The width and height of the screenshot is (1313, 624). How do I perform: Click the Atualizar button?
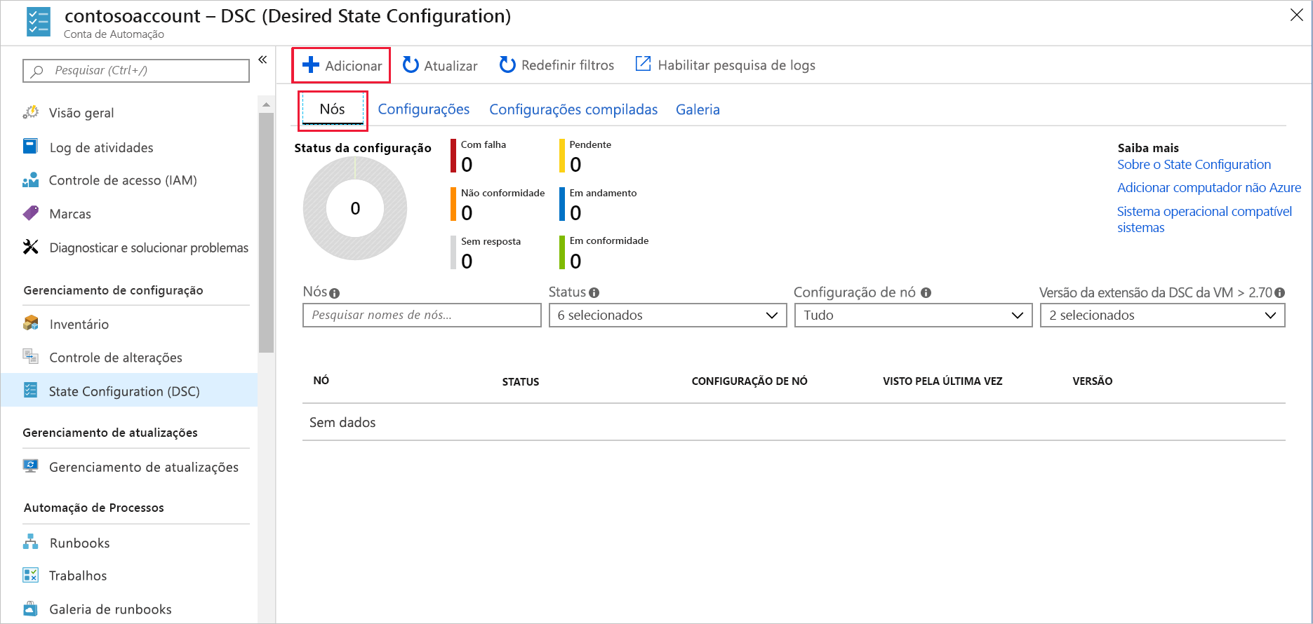[x=439, y=65]
